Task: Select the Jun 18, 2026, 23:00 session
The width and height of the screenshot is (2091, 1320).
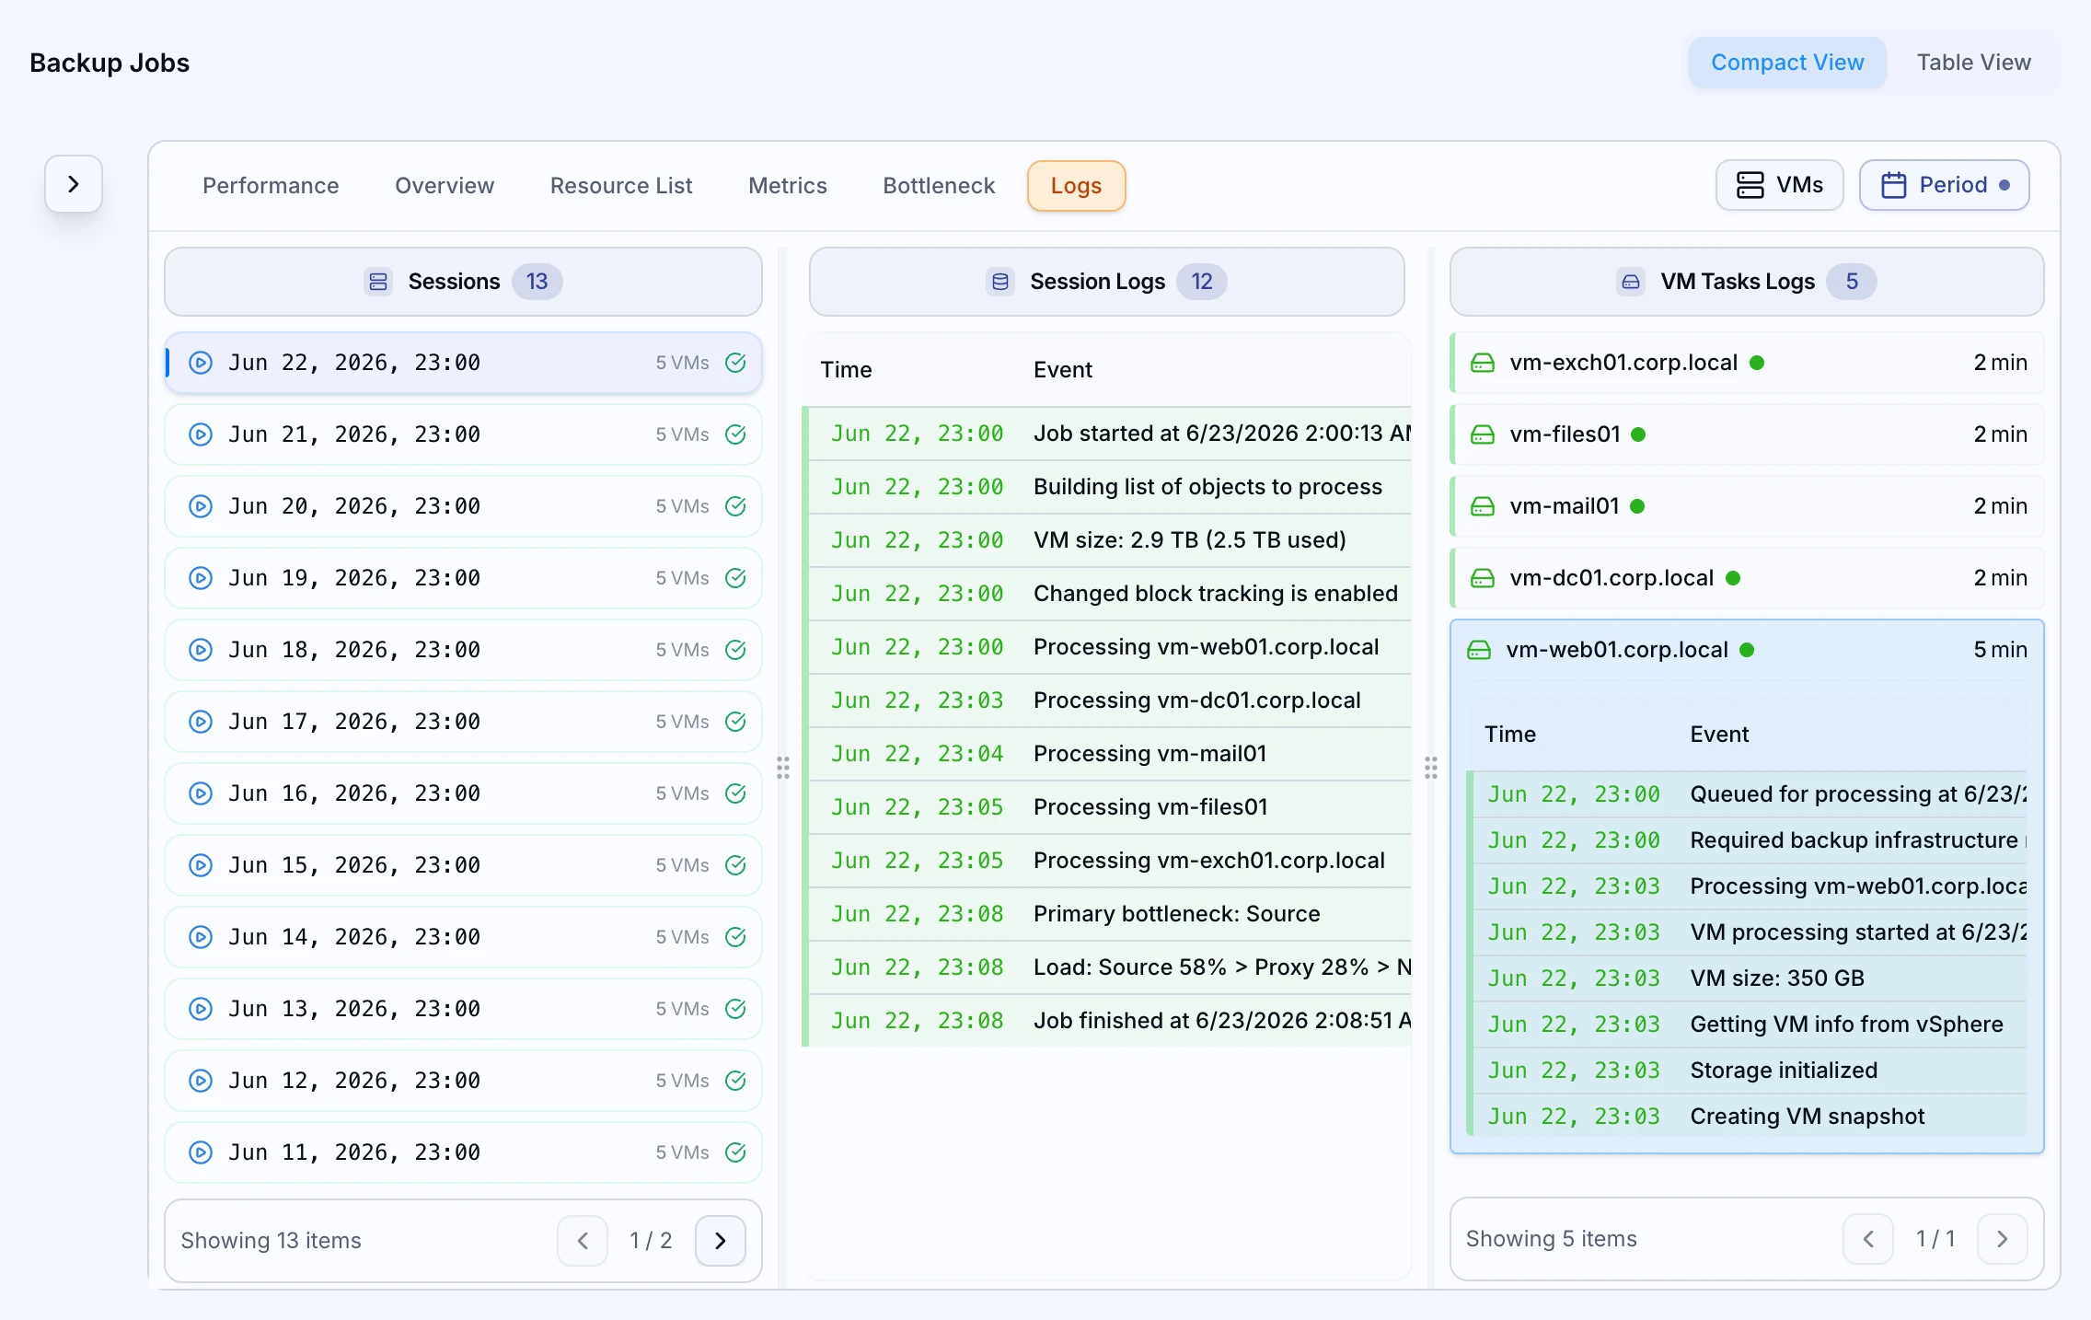Action: [x=463, y=650]
